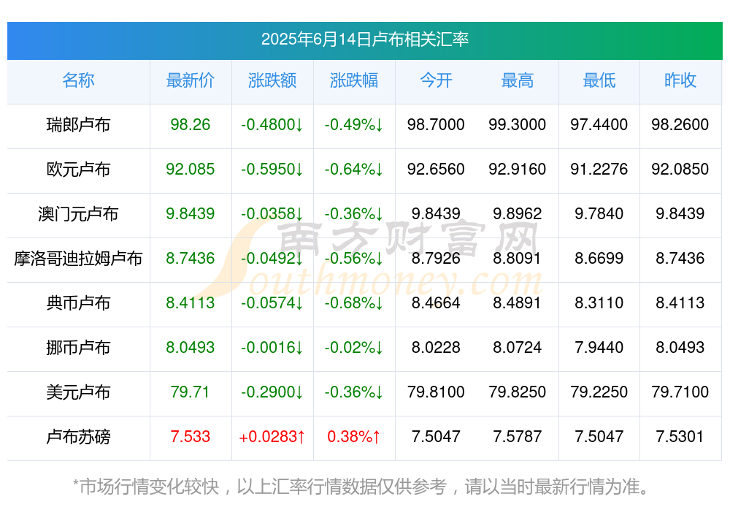This screenshot has width=730, height=510.
Task: Select opening price 98.7000
Action: click(436, 124)
